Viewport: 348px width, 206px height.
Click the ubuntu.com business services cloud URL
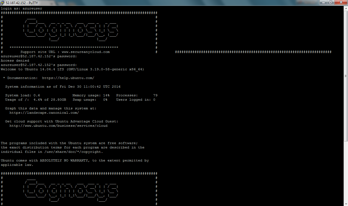click(x=58, y=126)
